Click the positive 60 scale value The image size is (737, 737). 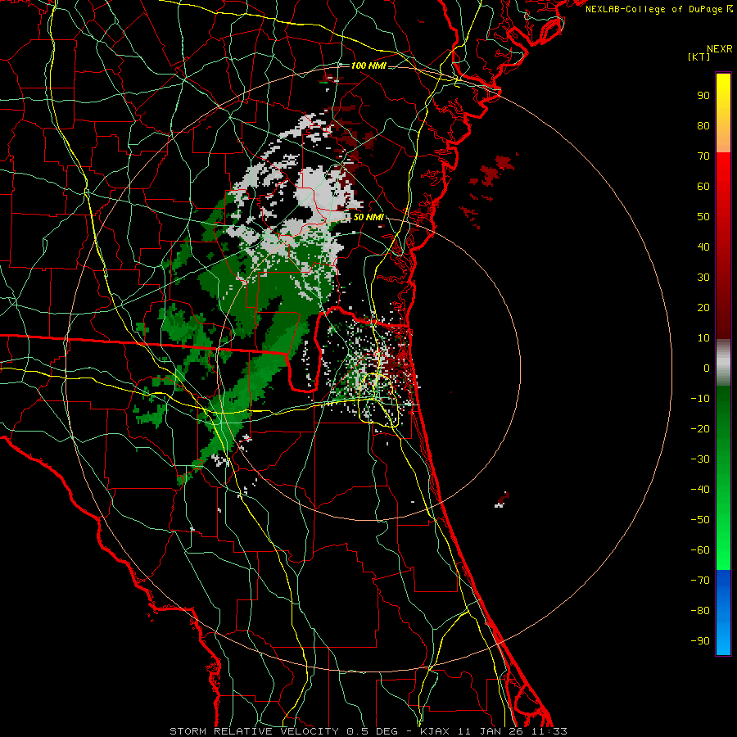point(703,186)
